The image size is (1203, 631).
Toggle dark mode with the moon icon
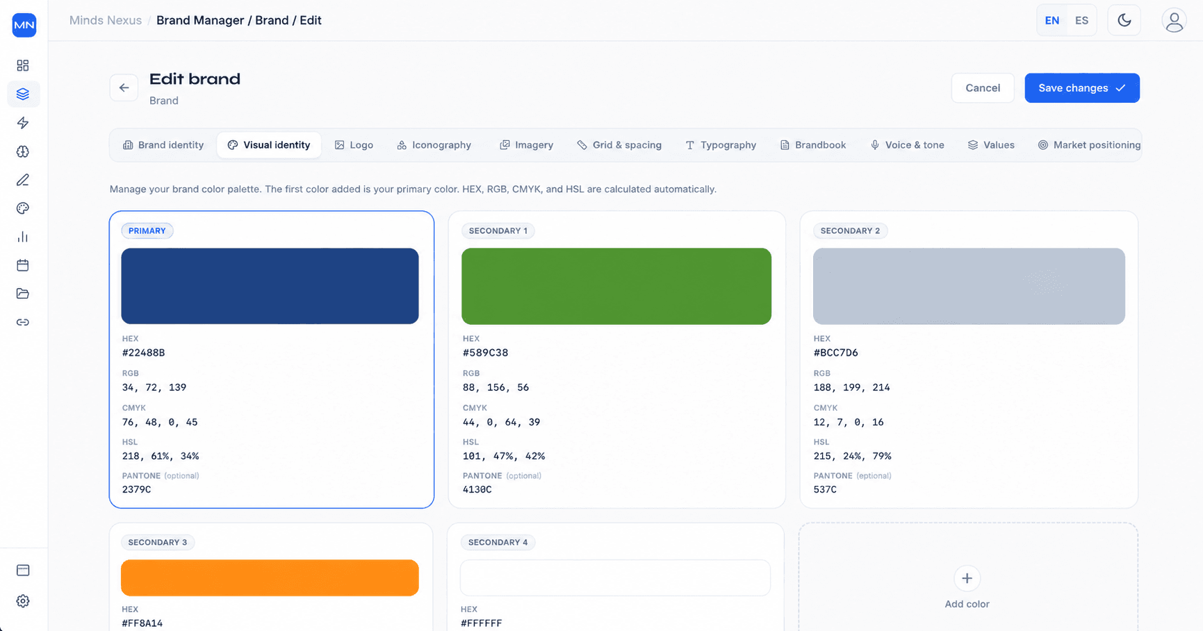pos(1124,20)
